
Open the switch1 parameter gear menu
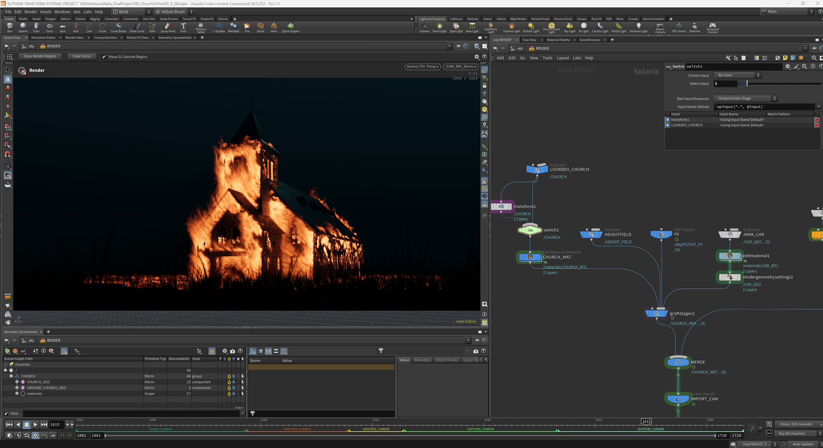(x=787, y=66)
